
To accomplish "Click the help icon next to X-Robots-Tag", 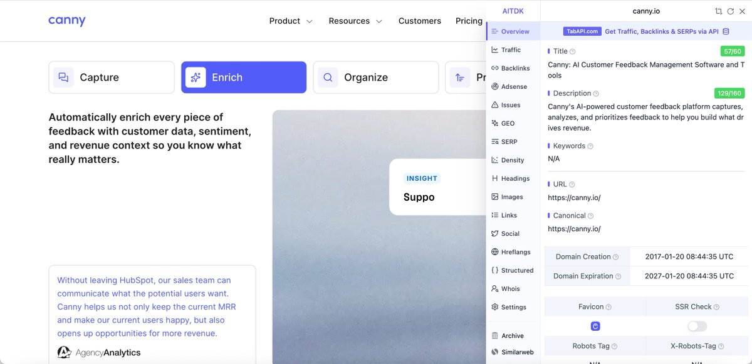I will (x=722, y=346).
